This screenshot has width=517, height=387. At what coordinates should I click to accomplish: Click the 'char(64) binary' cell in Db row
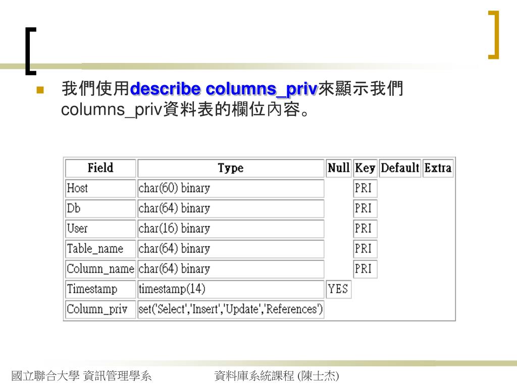pos(231,208)
